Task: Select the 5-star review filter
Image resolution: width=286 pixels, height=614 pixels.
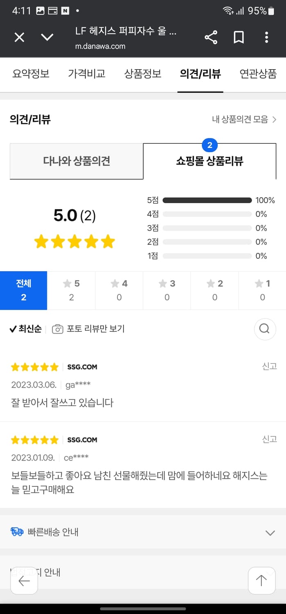Action: (71, 290)
